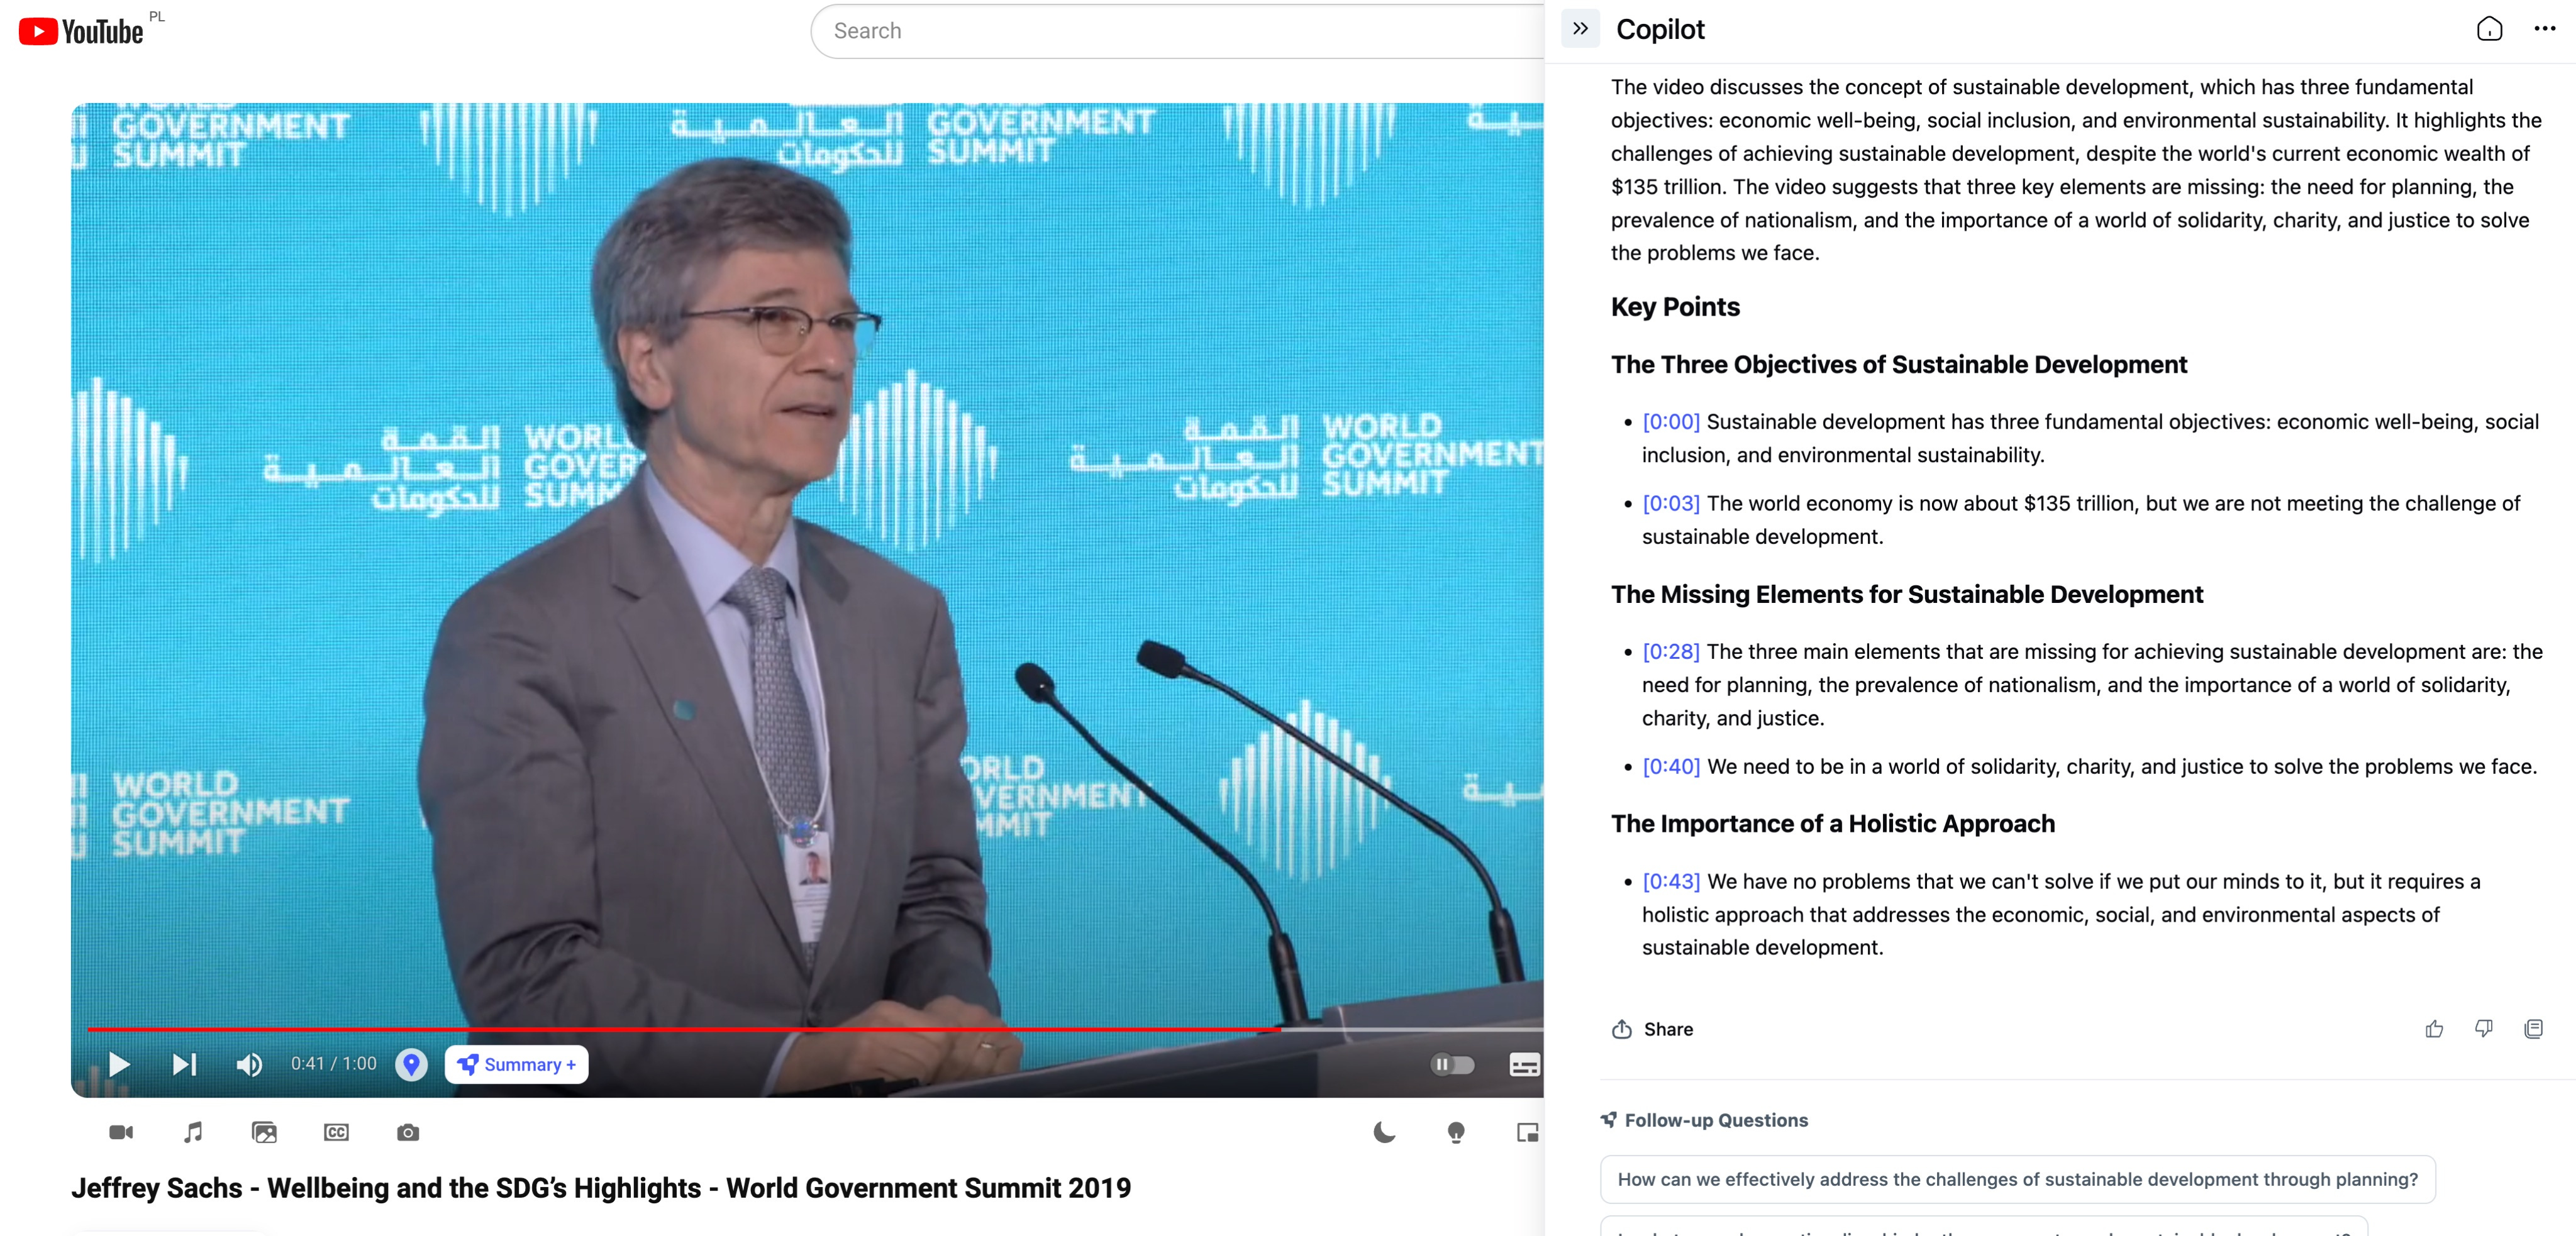Toggle the autoplay switch
This screenshot has width=2576, height=1236.
(x=1452, y=1064)
